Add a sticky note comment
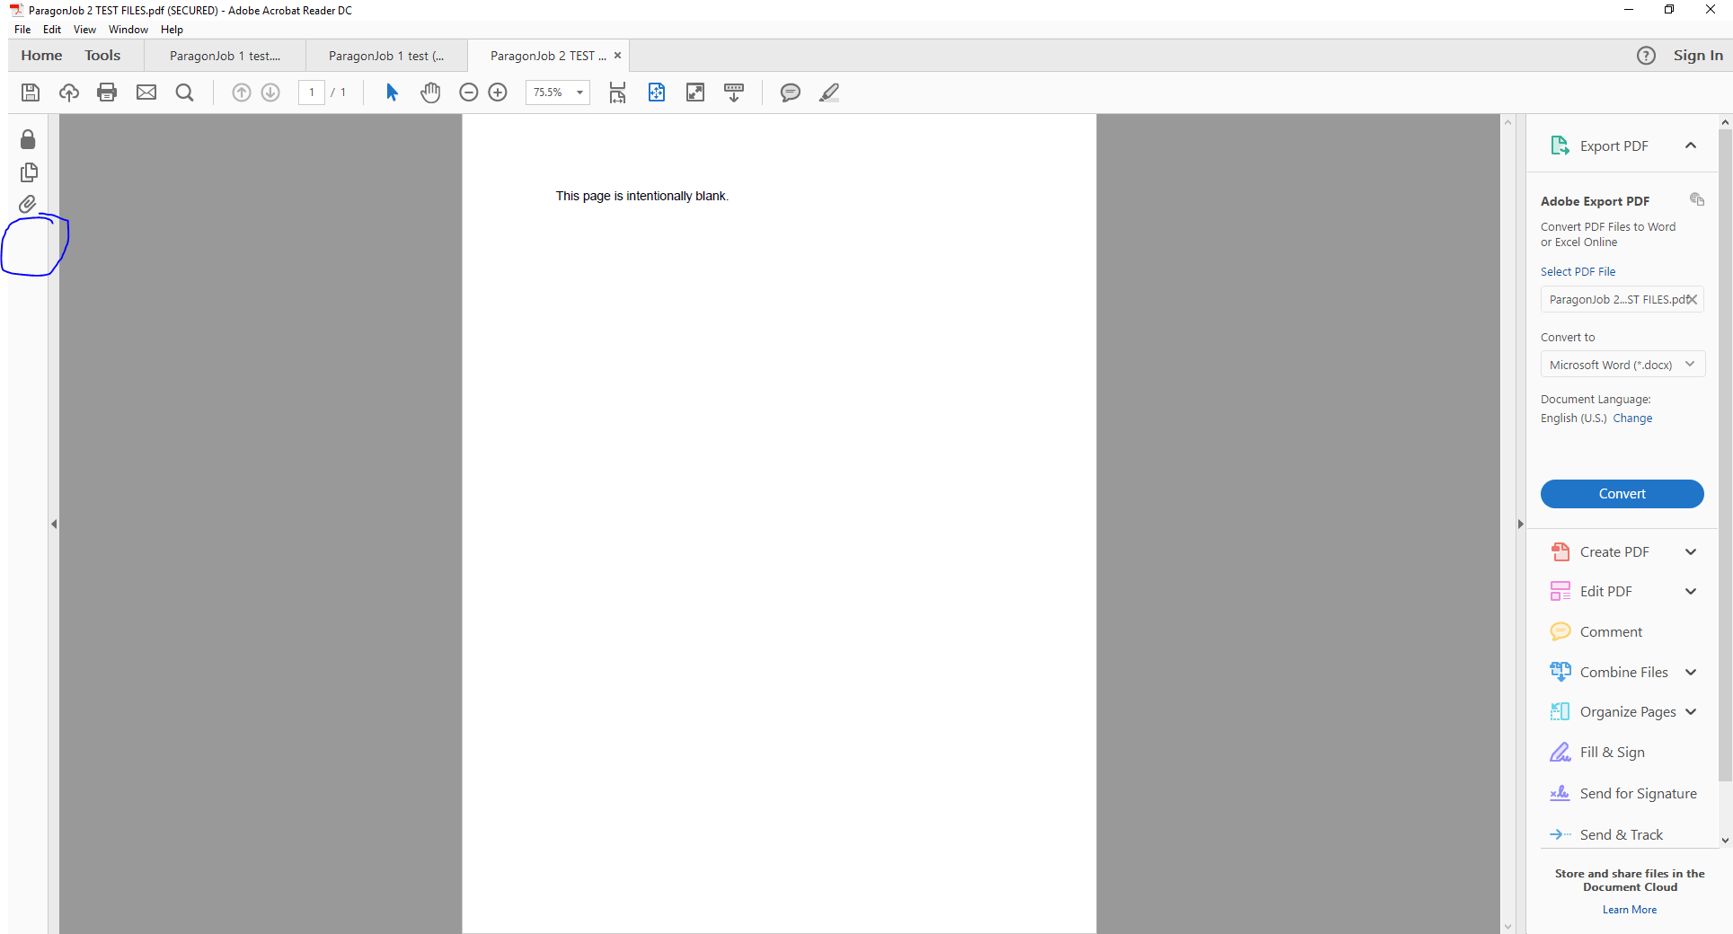Image resolution: width=1733 pixels, height=934 pixels. pyautogui.click(x=791, y=93)
